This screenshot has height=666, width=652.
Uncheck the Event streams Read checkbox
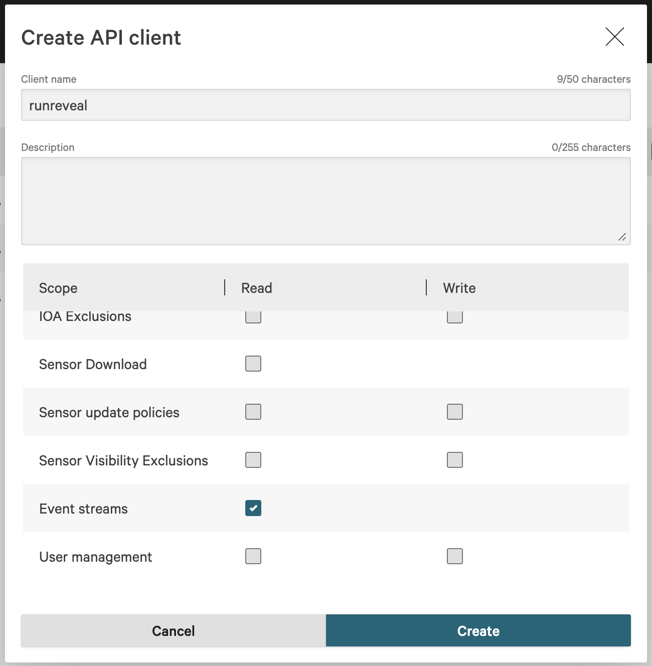click(x=253, y=508)
